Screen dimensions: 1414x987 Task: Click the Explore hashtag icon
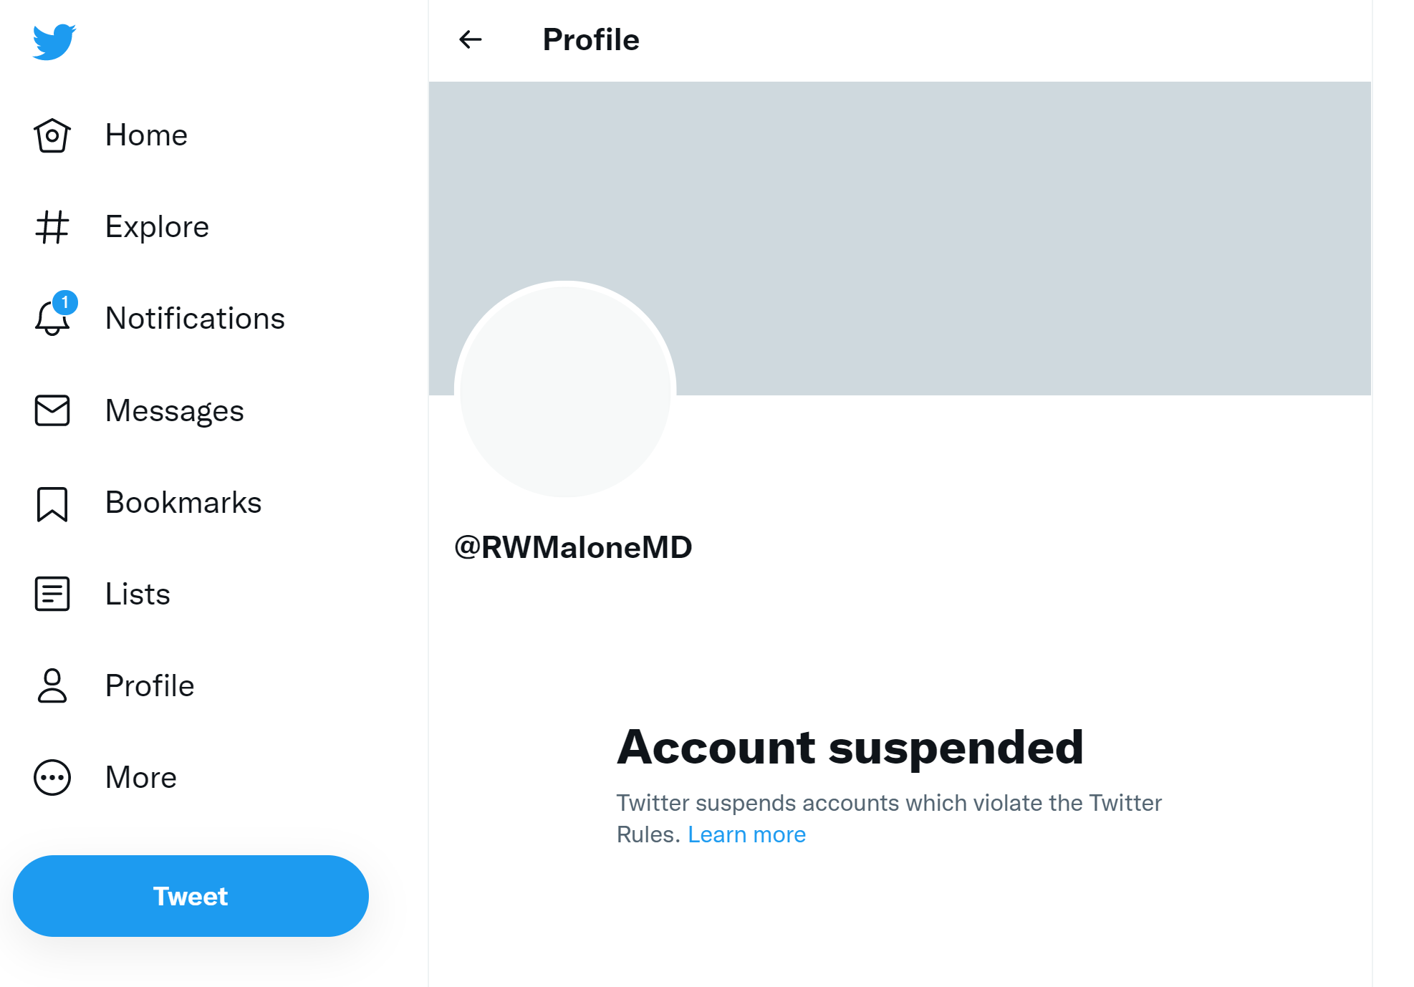(x=52, y=227)
